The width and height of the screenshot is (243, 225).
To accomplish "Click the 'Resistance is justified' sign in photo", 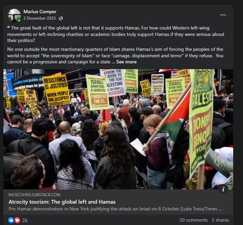I will click(x=56, y=90).
